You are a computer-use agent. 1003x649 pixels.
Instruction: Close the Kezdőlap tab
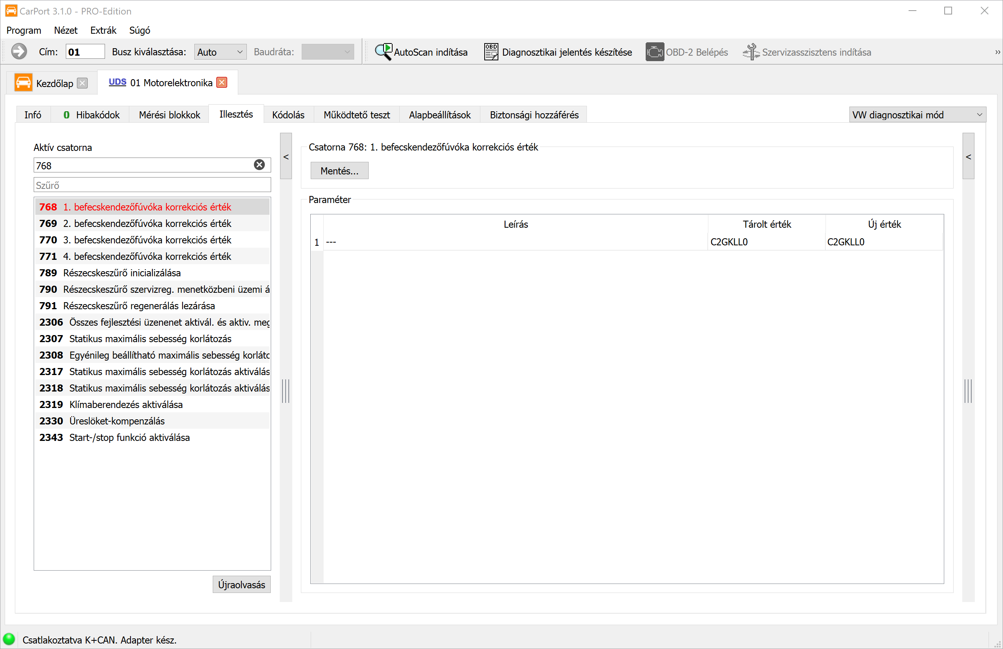pos(83,83)
